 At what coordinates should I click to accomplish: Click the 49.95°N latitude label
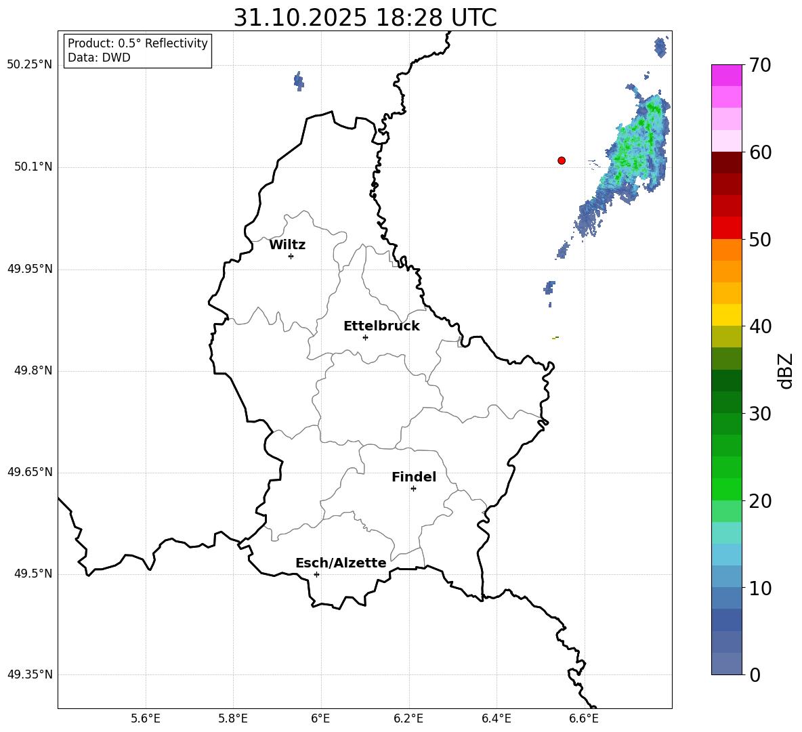30,269
